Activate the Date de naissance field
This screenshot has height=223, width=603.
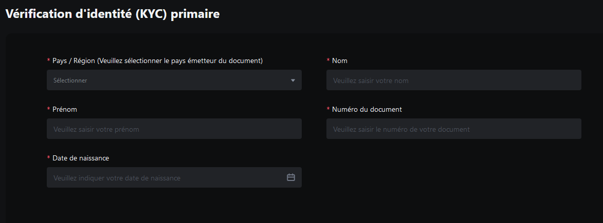tap(174, 177)
